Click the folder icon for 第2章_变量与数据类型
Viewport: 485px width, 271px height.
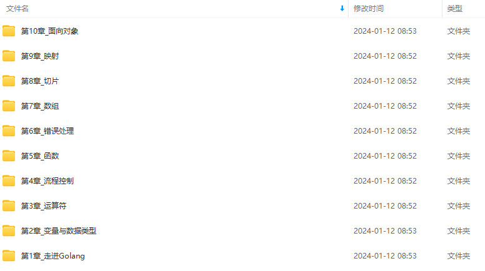click(x=9, y=231)
